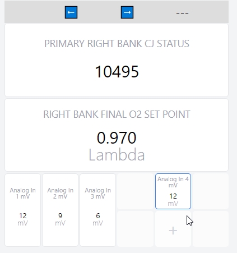Viewport: 237px width, 253px height.
Task: Click the 9 mV reading of Analog In 2
Action: 60,219
